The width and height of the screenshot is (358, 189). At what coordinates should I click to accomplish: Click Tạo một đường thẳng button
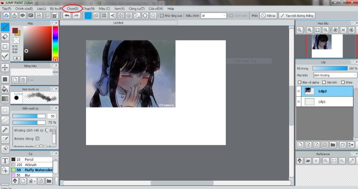(297, 15)
